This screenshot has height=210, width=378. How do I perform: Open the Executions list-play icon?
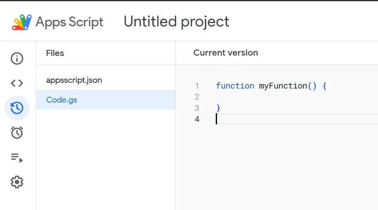pyautogui.click(x=17, y=158)
